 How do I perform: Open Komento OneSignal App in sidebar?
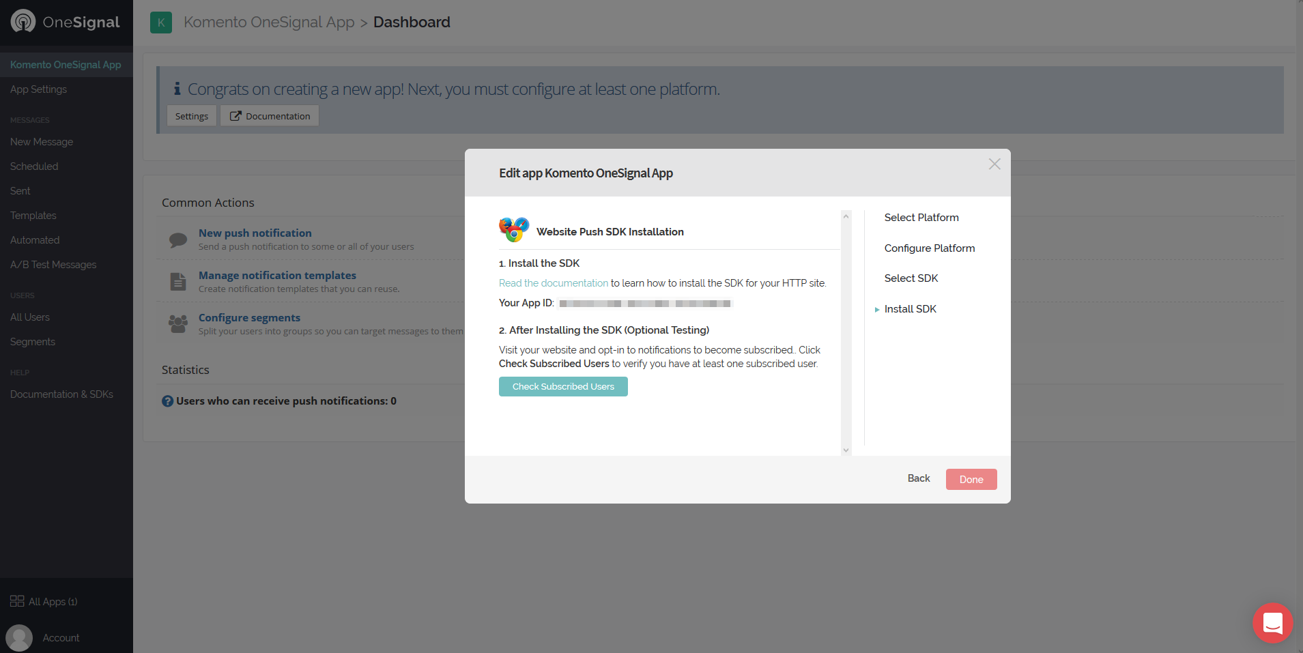pyautogui.click(x=66, y=65)
